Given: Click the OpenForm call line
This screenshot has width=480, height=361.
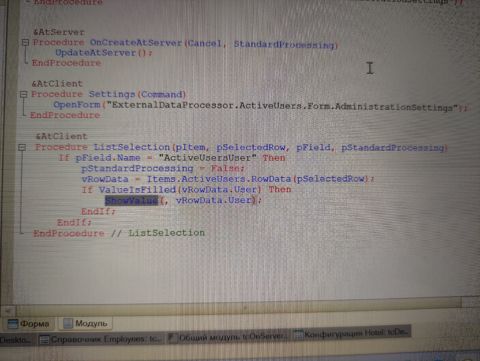Looking at the screenshot, I should click(x=260, y=106).
